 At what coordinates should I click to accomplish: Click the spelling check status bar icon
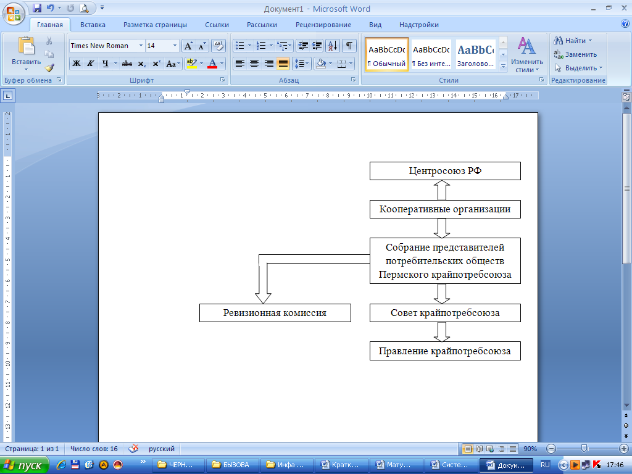coord(133,449)
